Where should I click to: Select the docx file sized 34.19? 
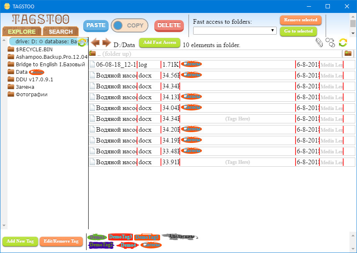click(x=116, y=140)
